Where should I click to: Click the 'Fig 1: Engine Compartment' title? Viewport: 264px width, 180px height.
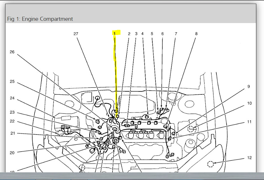(40, 19)
